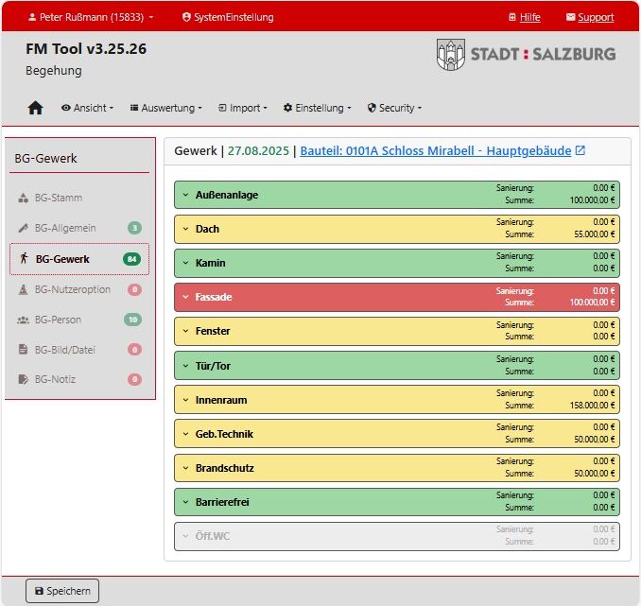Image resolution: width=641 pixels, height=606 pixels.
Task: Expand the Brandschutz section
Action: coord(396,468)
